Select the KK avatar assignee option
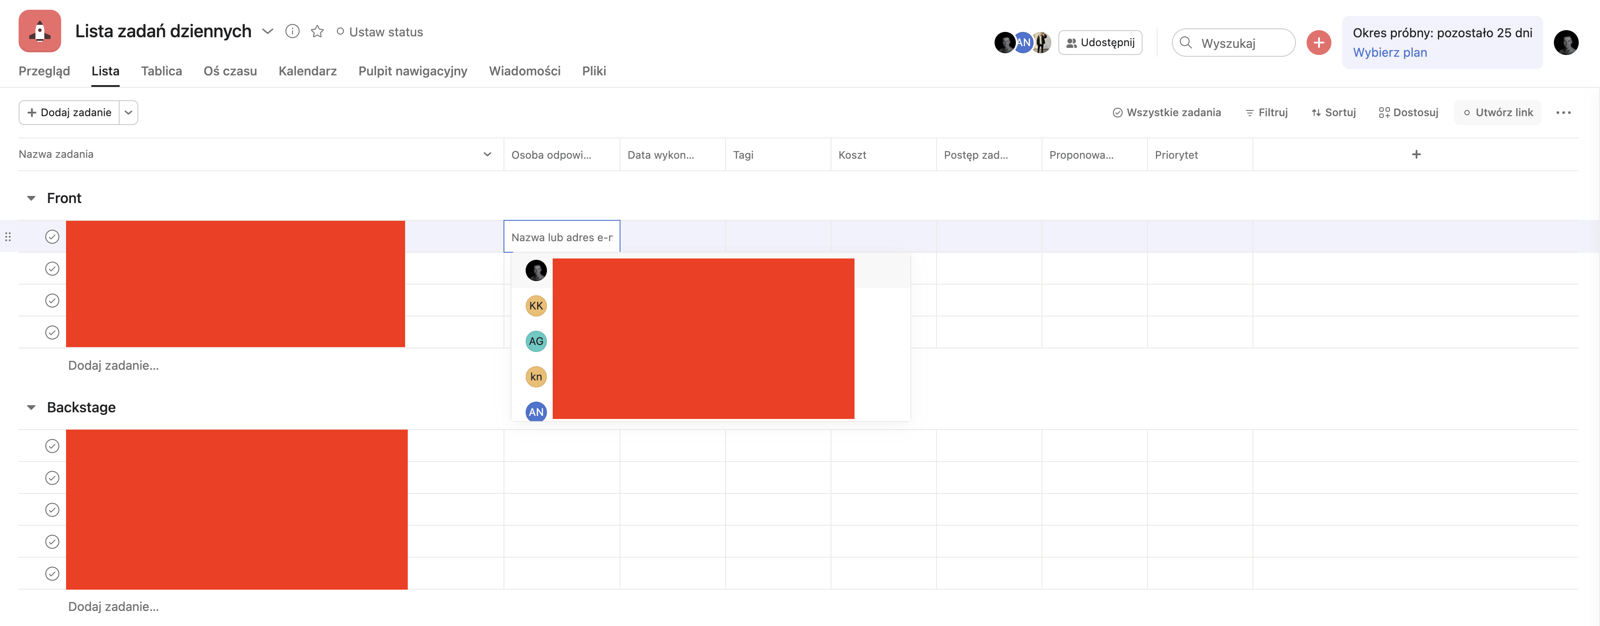Screen dimensions: 1600x626 535,305
